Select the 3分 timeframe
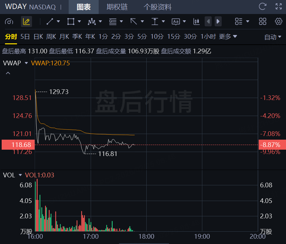This screenshot has height=244, width=286. pos(129,37)
